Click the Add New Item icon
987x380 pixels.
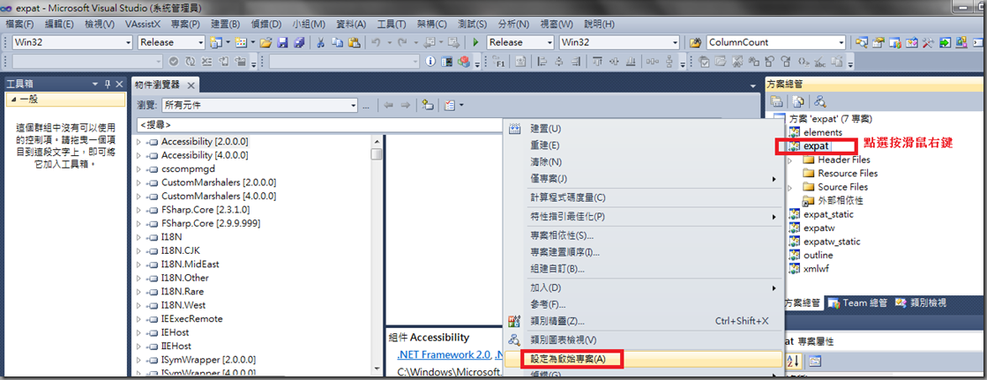pyautogui.click(x=241, y=43)
